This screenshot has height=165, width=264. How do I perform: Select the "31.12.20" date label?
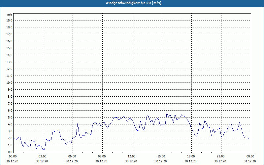pyautogui.click(x=250, y=161)
